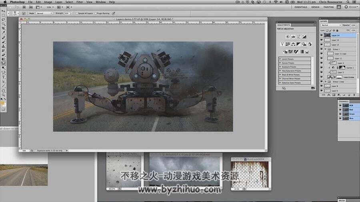Open the Layer menu
Screen dimensions: 360x202
tap(58, 2)
